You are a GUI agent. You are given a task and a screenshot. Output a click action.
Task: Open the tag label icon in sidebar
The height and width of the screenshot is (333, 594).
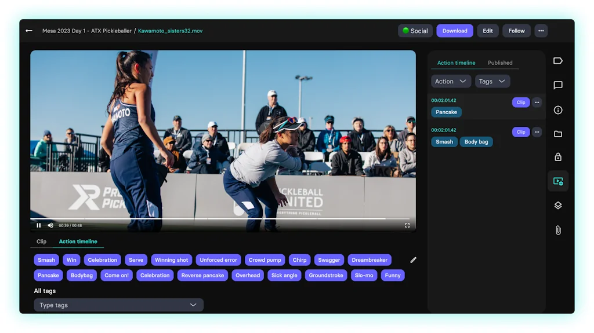click(x=557, y=61)
